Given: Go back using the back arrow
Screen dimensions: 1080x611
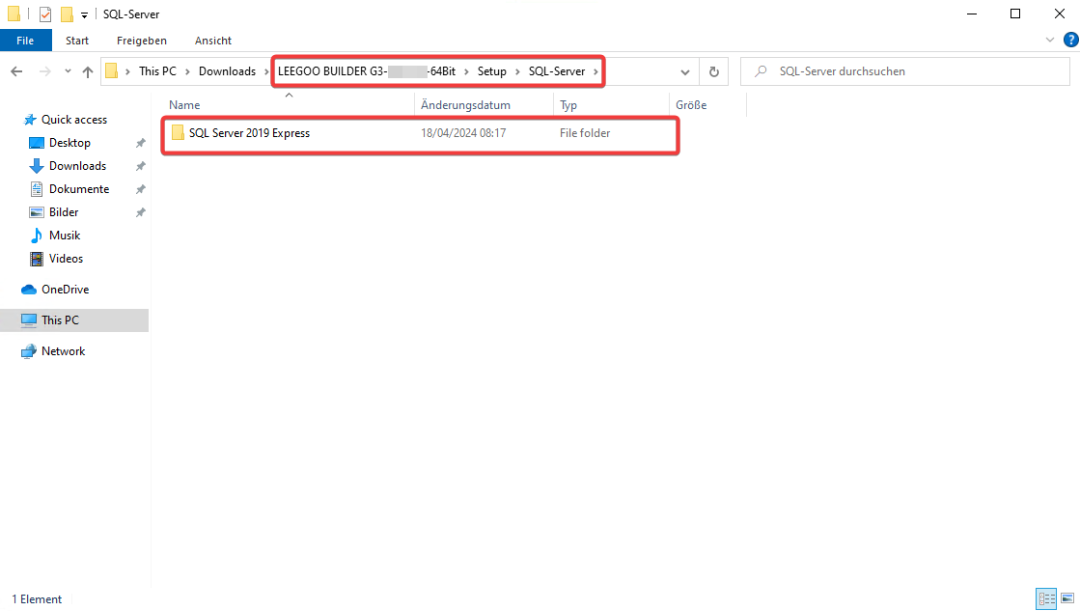Looking at the screenshot, I should click(x=16, y=71).
